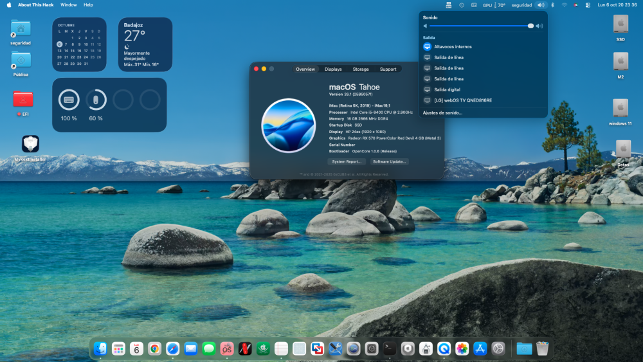Viewport: 643px width, 362px height.
Task: Open Finder from the dock
Action: click(x=100, y=349)
